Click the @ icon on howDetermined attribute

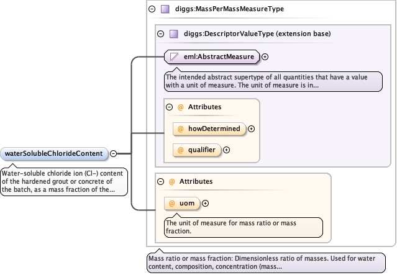pyautogui.click(x=181, y=128)
